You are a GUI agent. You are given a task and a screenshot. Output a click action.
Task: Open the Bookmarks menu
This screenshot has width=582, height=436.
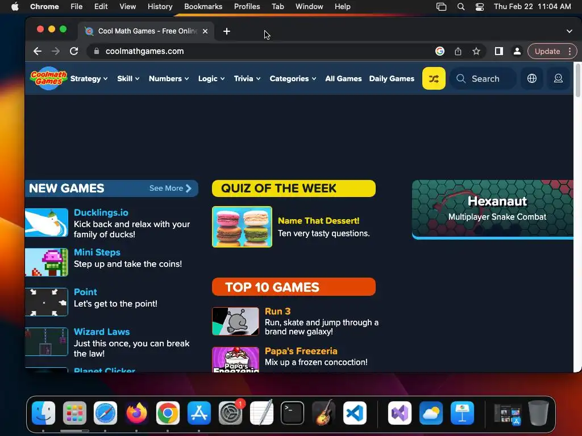[x=203, y=7]
